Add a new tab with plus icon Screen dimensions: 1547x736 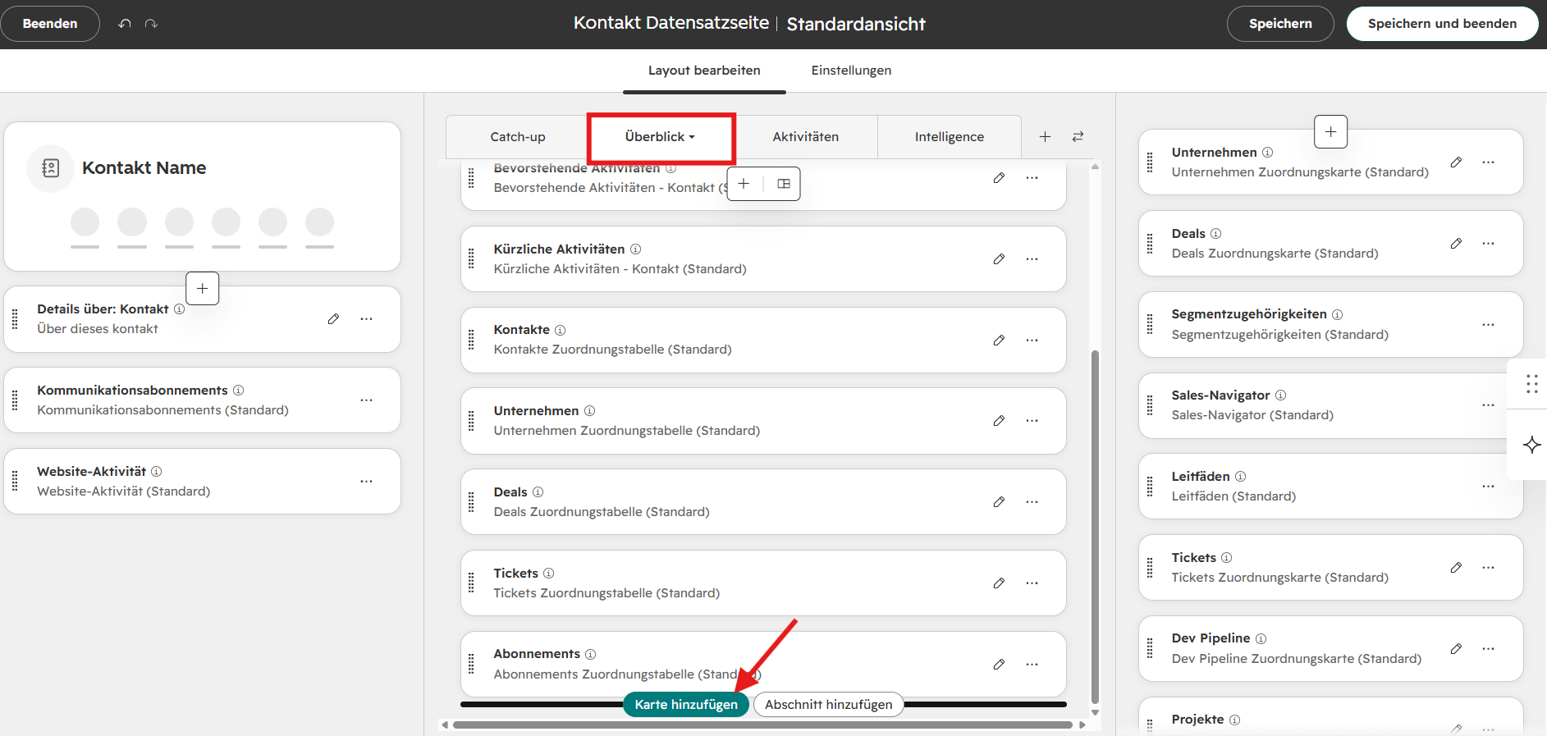[x=1045, y=136]
